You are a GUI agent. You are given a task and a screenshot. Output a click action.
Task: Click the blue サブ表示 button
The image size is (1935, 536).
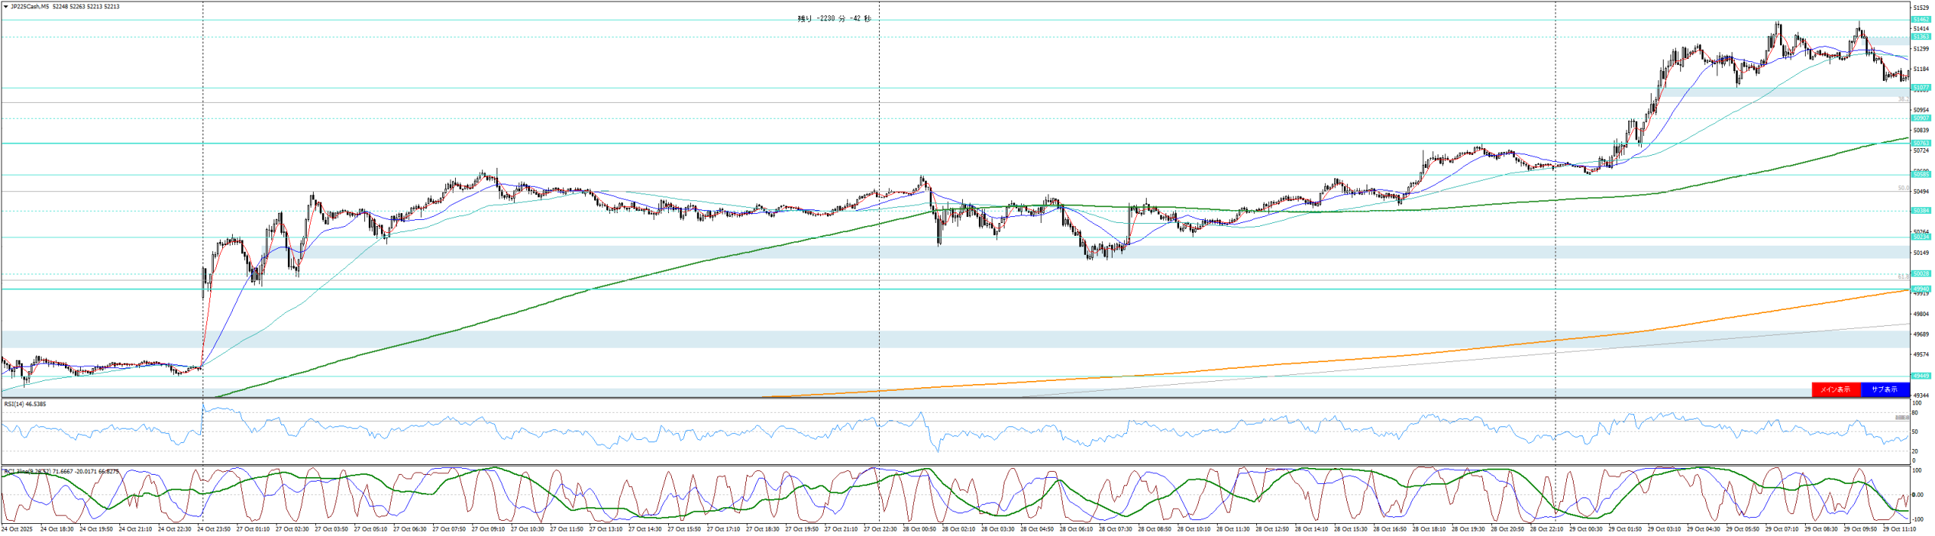(1884, 389)
